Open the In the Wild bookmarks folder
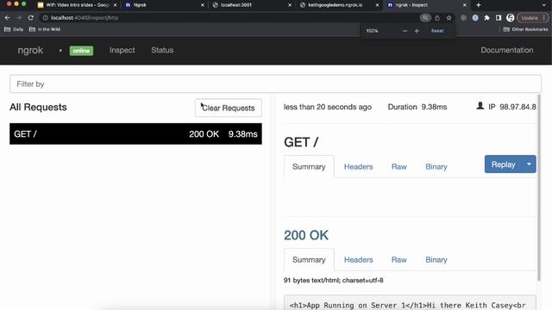The height and width of the screenshot is (310, 552). coord(45,29)
